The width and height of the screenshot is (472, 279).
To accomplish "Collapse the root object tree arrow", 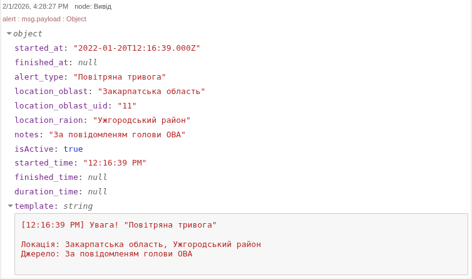I will click(x=9, y=34).
